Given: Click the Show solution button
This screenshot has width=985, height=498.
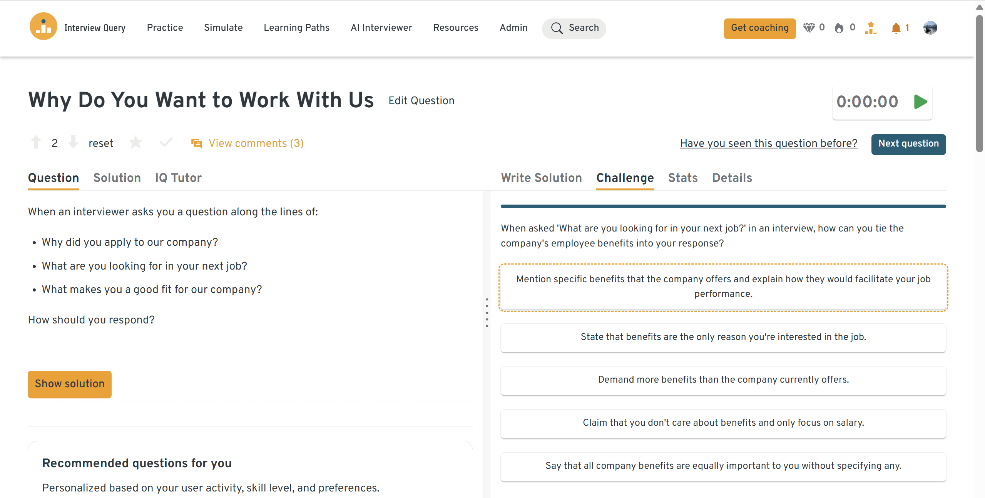Looking at the screenshot, I should click(70, 384).
